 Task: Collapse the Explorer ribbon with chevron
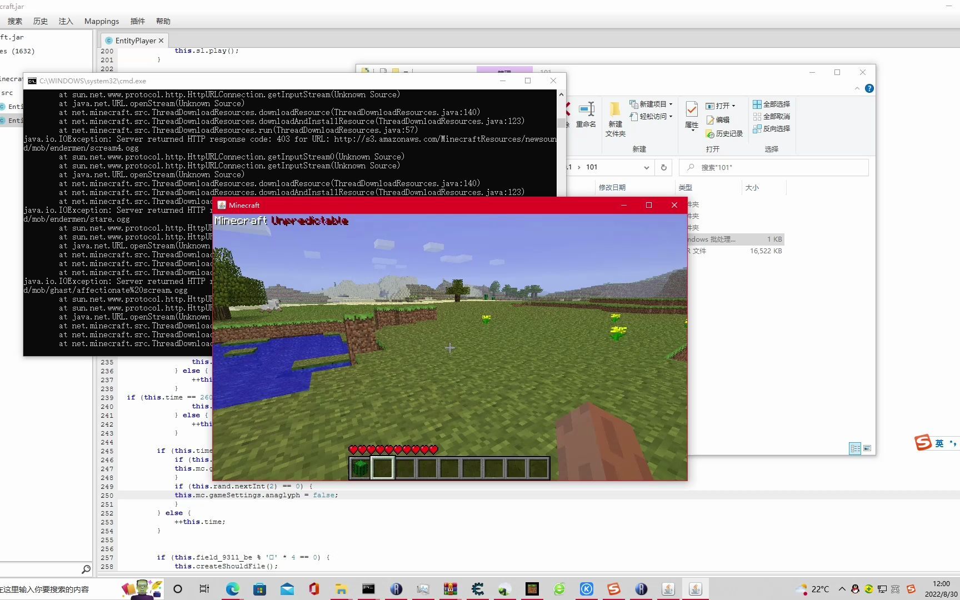pos(857,88)
